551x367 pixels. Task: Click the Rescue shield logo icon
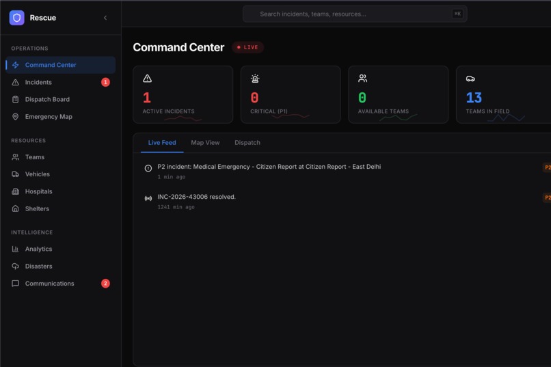coord(16,18)
